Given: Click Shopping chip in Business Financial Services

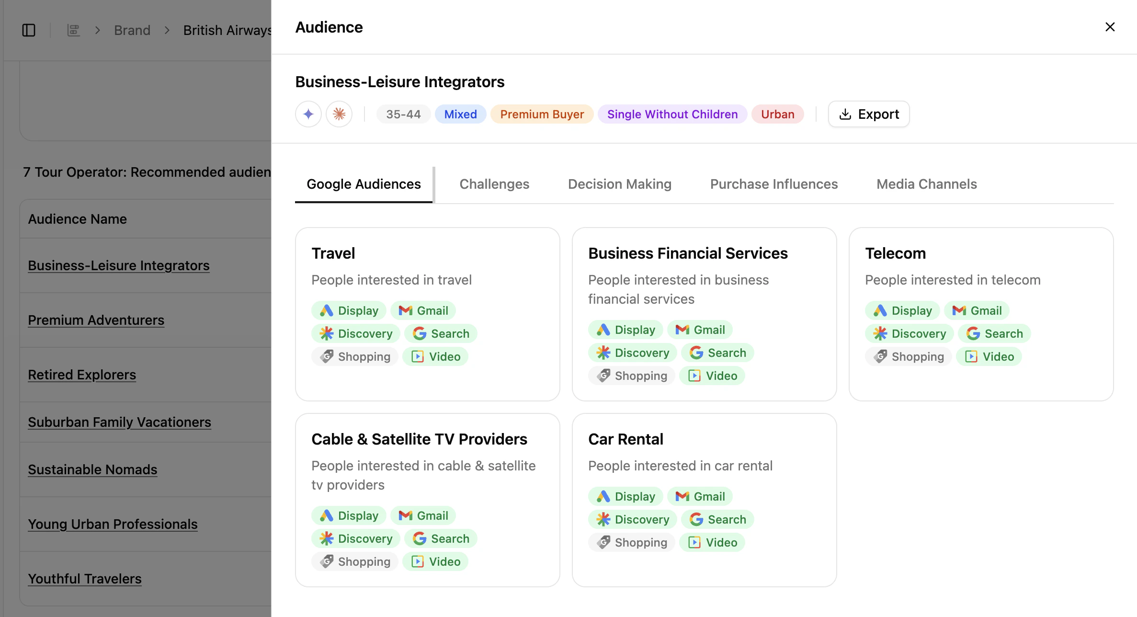Looking at the screenshot, I should coord(632,376).
